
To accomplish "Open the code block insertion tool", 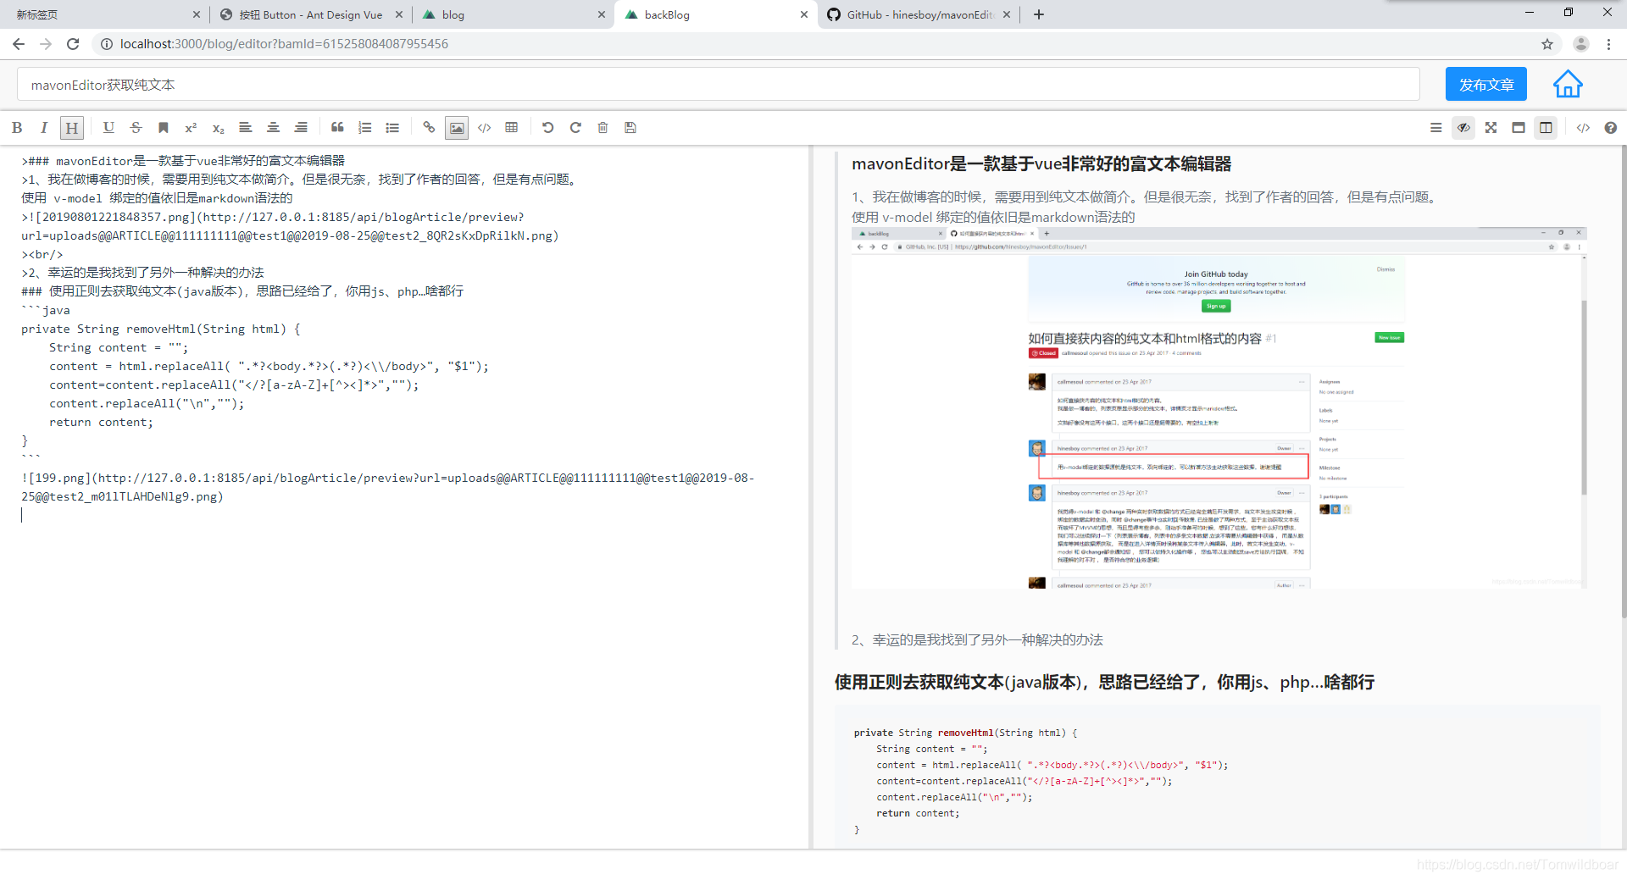I will coord(484,127).
